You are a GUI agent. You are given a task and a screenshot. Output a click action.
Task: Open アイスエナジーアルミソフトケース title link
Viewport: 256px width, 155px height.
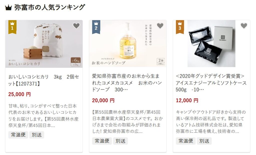coord(211,83)
